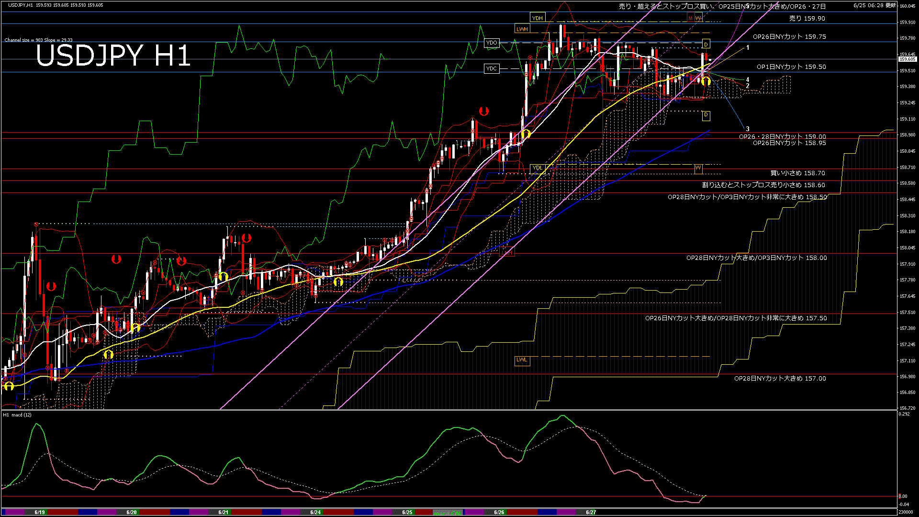Click the H1 macd (12) indicator label
This screenshot has height=517, width=919.
[x=17, y=415]
